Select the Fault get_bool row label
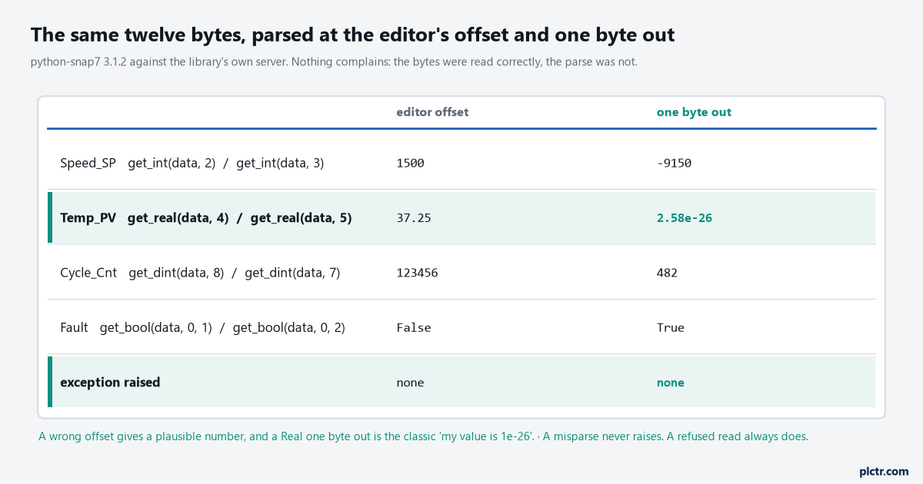 click(202, 328)
